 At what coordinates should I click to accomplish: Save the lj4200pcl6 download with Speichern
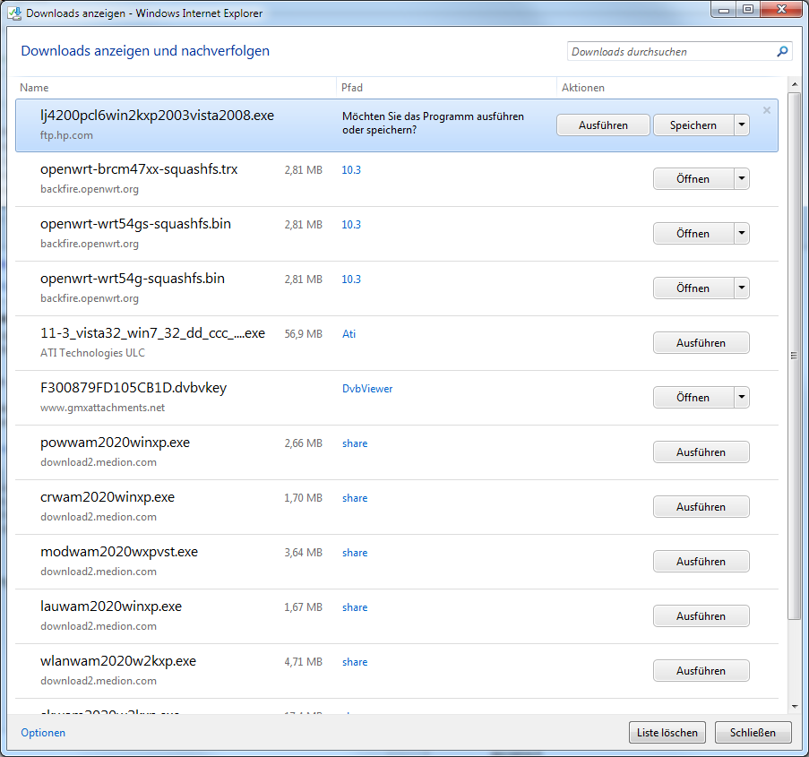693,125
